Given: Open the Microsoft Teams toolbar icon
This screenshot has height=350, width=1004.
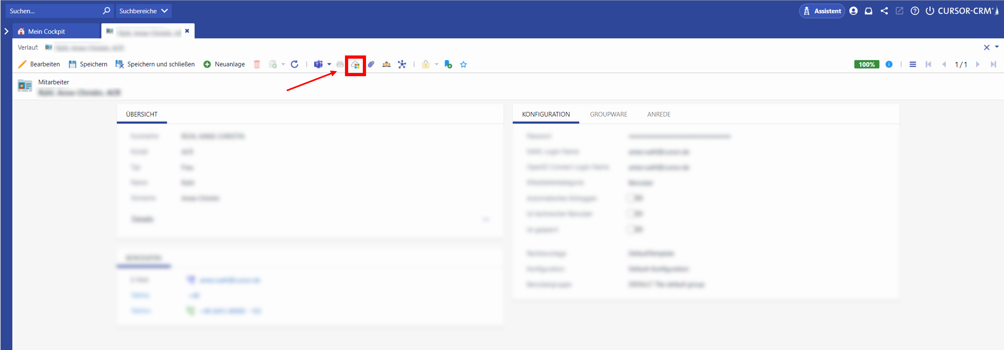Looking at the screenshot, I should (x=319, y=64).
